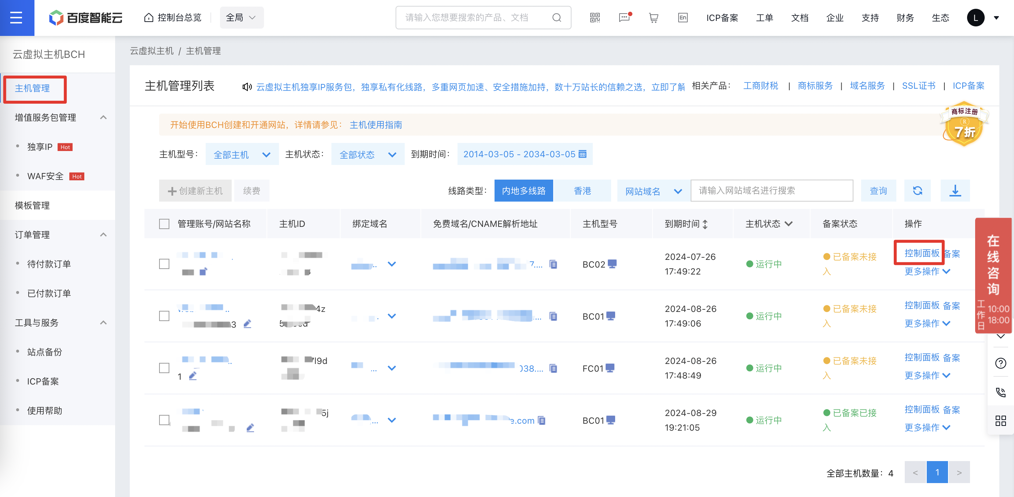The image size is (1014, 497).
Task: Collapse the 订单管理 sidebar section
Action: (x=103, y=235)
